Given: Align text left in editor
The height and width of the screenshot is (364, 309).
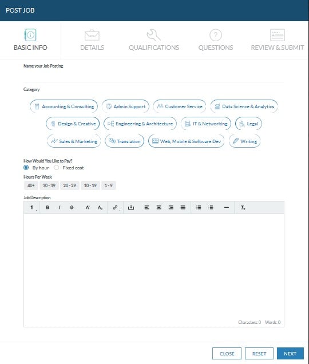Looking at the screenshot, I should click(146, 208).
